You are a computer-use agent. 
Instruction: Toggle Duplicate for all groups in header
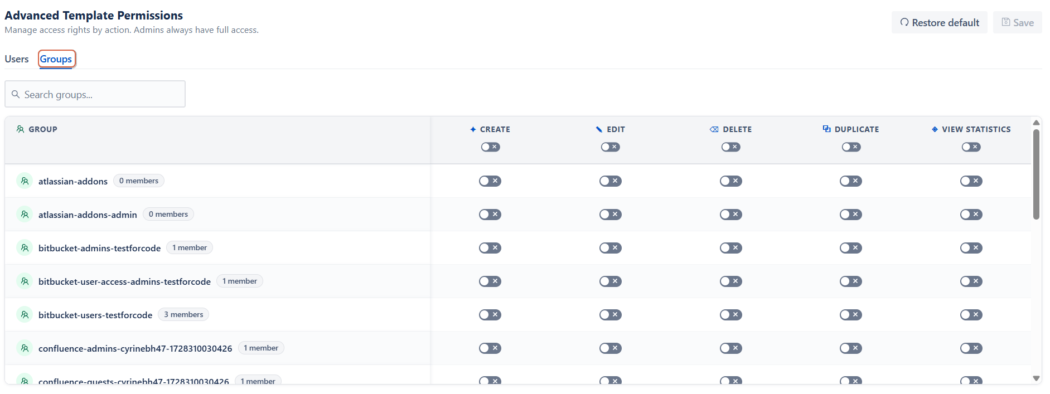(851, 147)
